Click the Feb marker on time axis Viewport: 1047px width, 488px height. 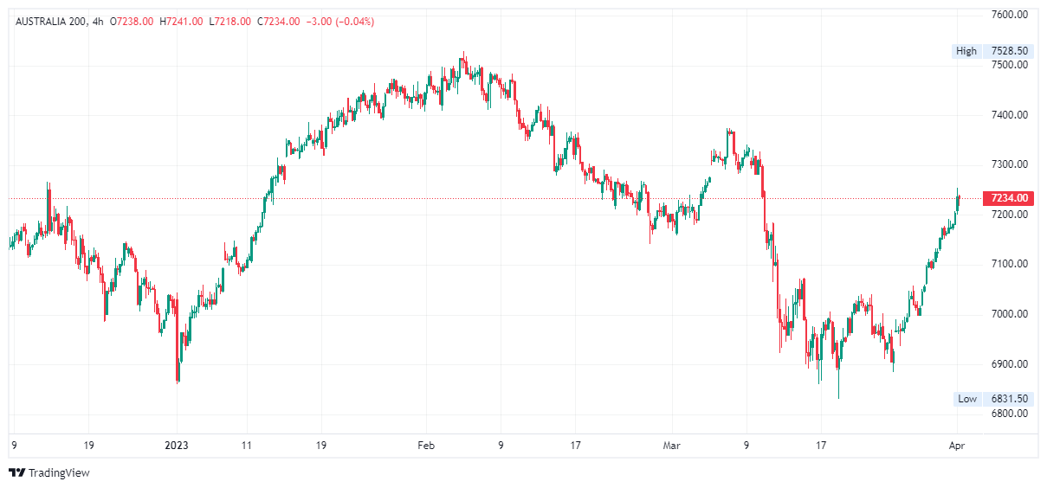[x=425, y=446]
